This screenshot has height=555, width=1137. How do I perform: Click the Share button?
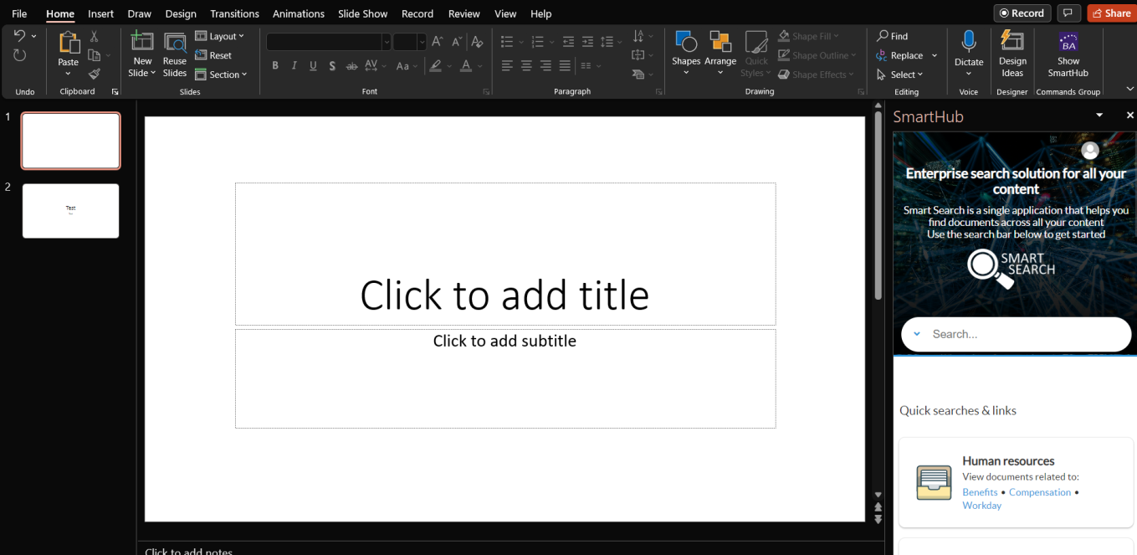pyautogui.click(x=1109, y=13)
